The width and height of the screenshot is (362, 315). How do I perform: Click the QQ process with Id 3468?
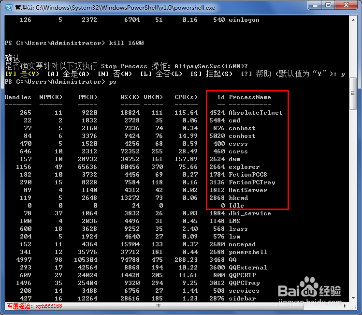click(x=233, y=260)
